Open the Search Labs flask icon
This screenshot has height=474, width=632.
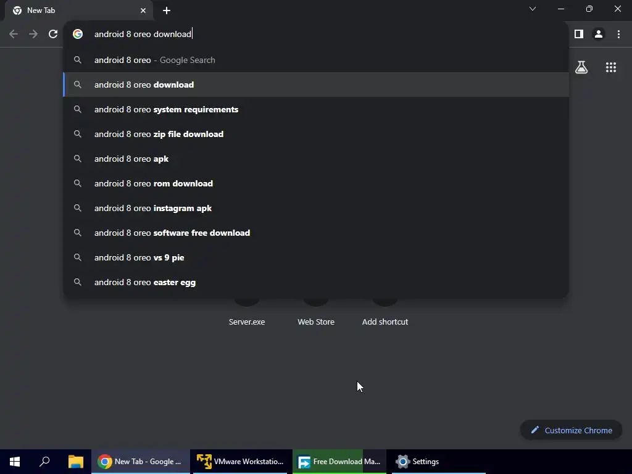(581, 67)
